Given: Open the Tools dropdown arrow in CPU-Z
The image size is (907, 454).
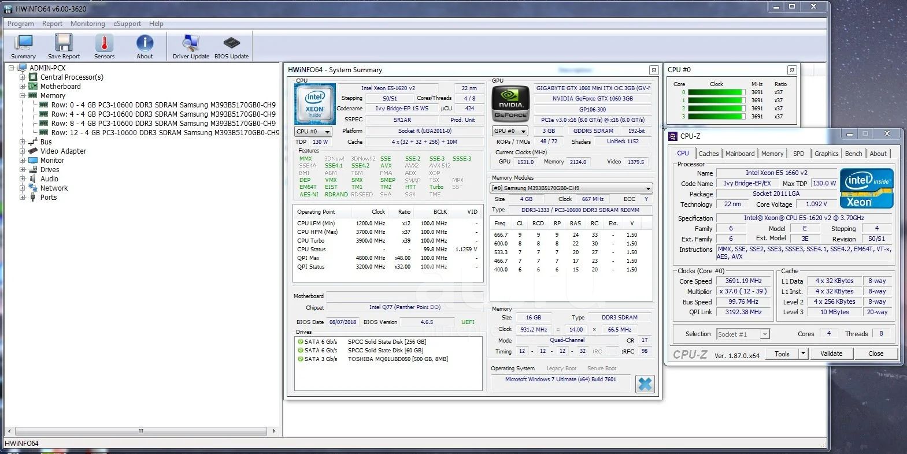Looking at the screenshot, I should click(x=803, y=353).
